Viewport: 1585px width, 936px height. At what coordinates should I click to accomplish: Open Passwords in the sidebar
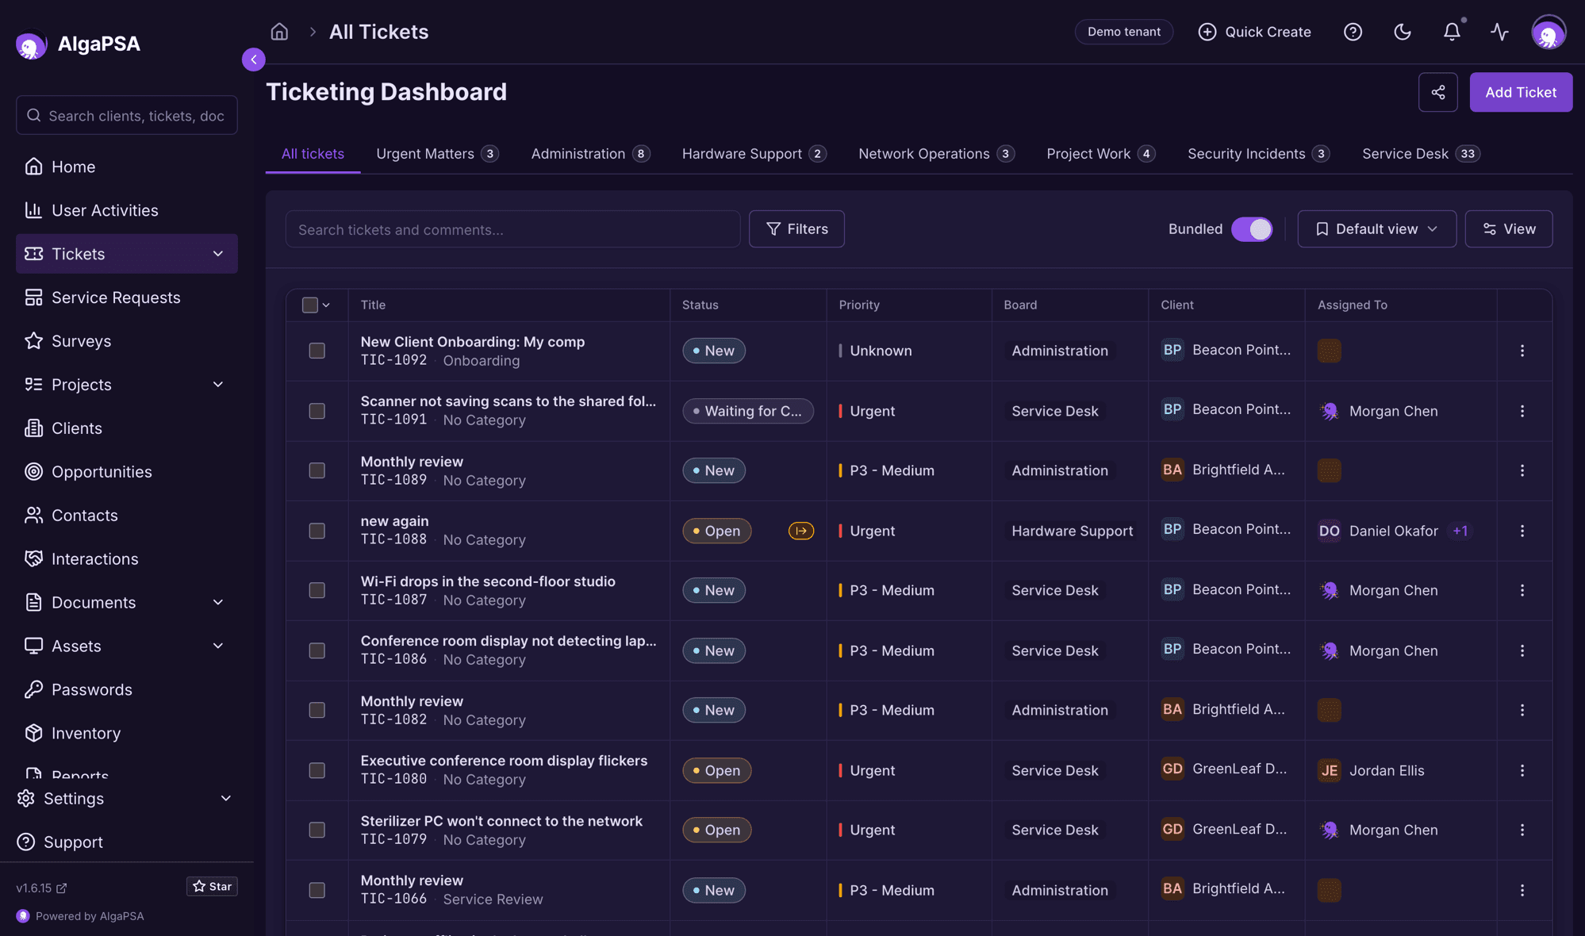(x=127, y=690)
